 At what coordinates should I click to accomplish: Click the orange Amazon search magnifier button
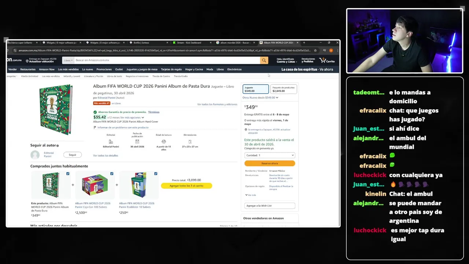click(x=264, y=60)
